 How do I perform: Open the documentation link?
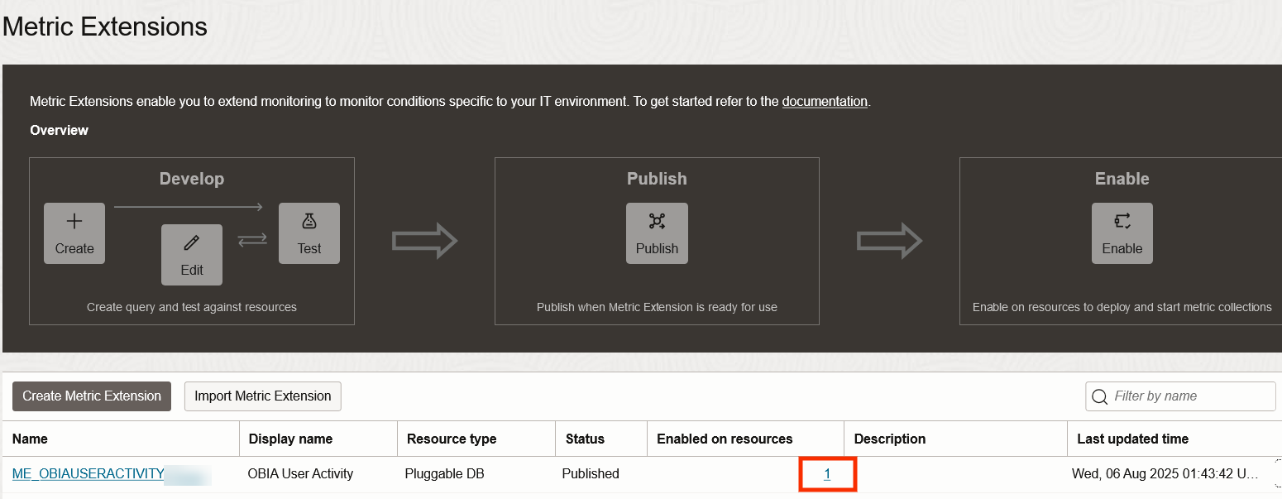tap(824, 101)
